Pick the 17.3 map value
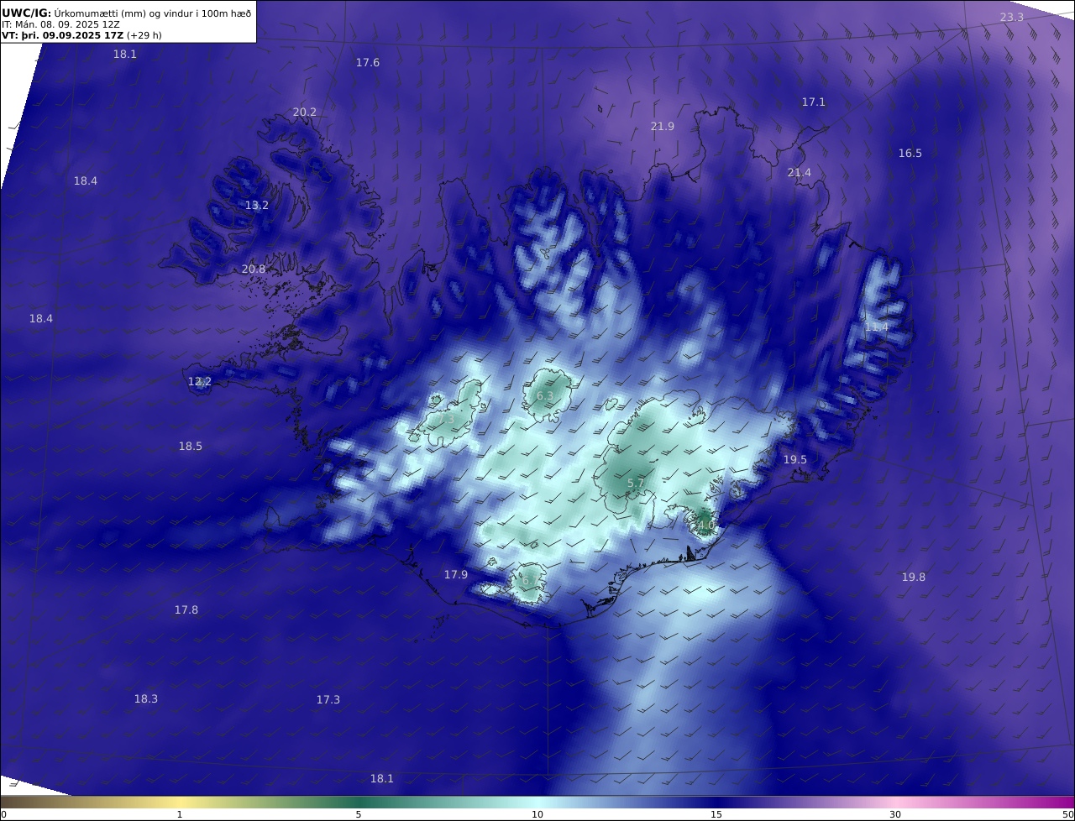 [328, 700]
